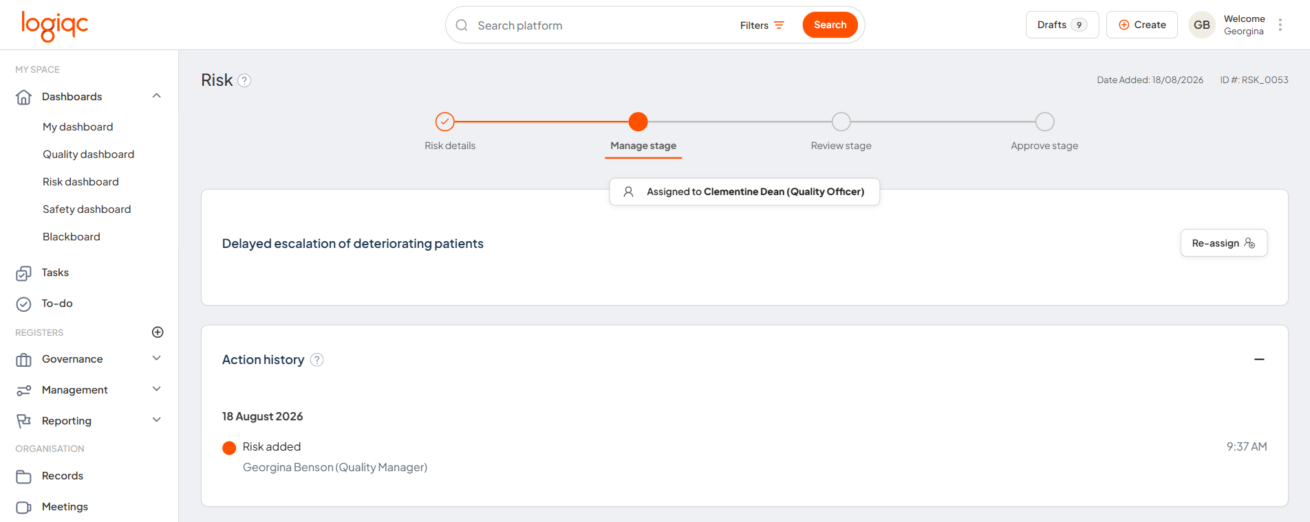Image resolution: width=1310 pixels, height=522 pixels.
Task: Go to Risk details stage step
Action: tap(445, 122)
